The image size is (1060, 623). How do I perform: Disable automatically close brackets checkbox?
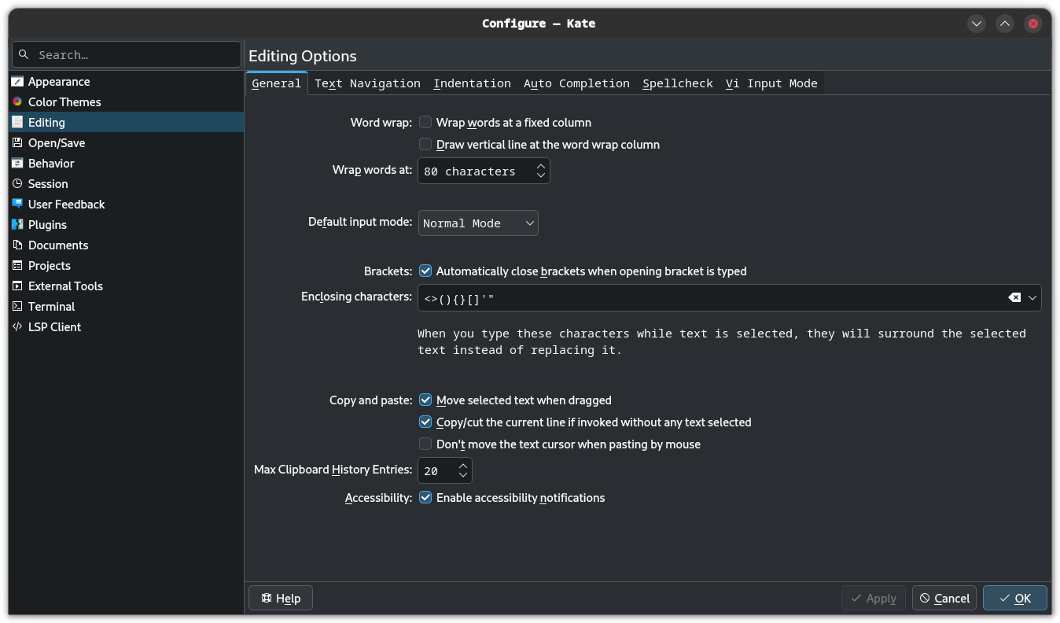(425, 271)
